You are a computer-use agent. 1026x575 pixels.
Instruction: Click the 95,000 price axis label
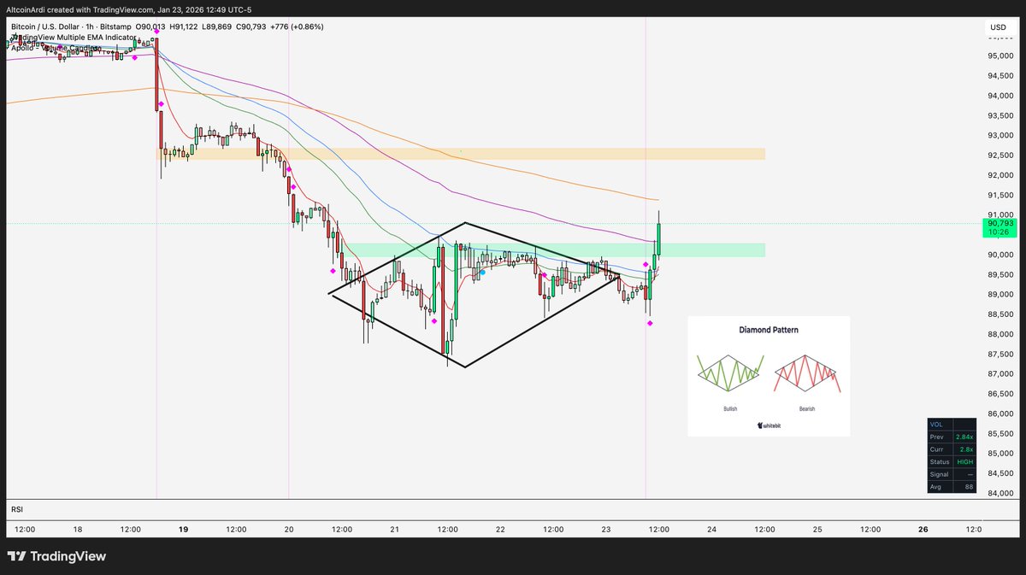[1002, 56]
